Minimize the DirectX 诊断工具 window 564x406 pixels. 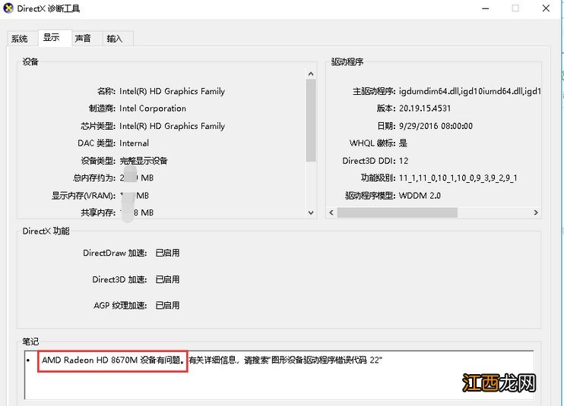coord(486,8)
